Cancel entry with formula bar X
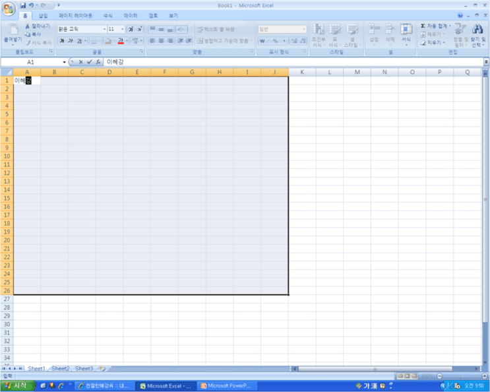 [x=80, y=62]
